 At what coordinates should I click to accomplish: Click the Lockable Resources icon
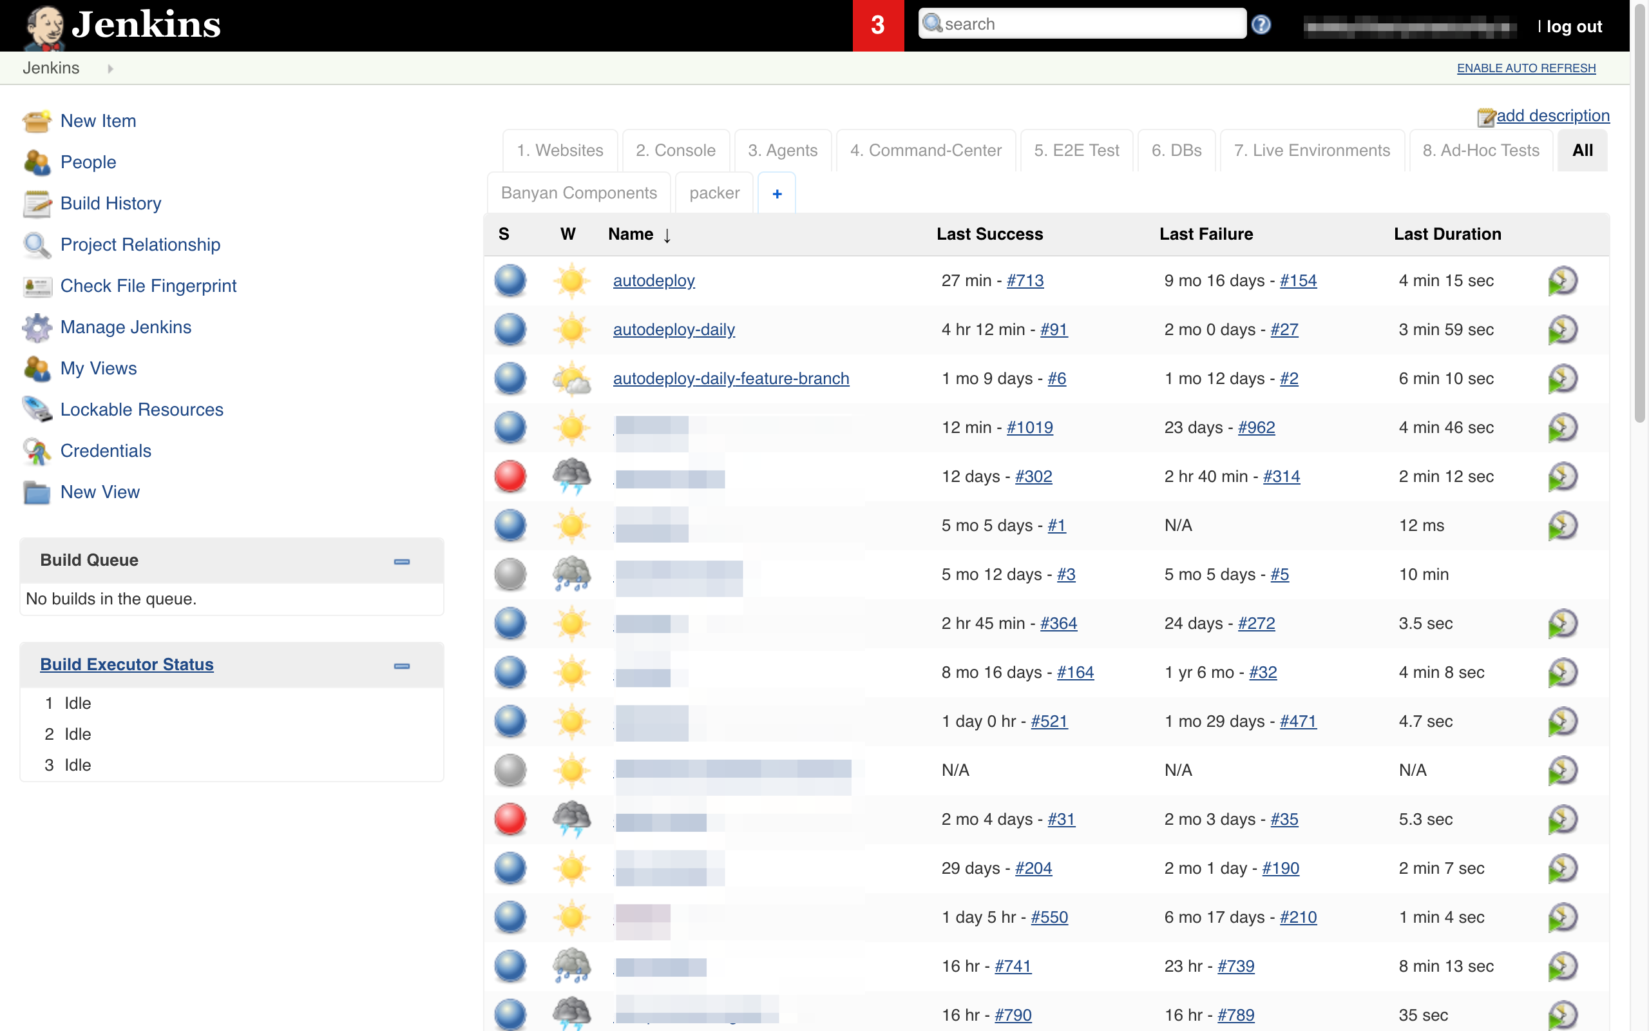coord(37,410)
